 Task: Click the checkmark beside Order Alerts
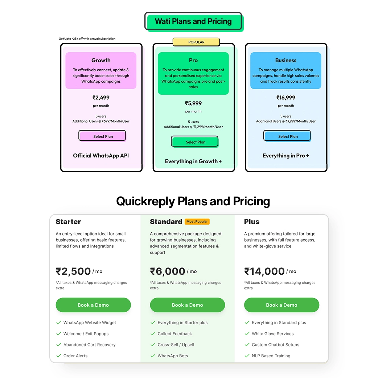pyautogui.click(x=58, y=356)
